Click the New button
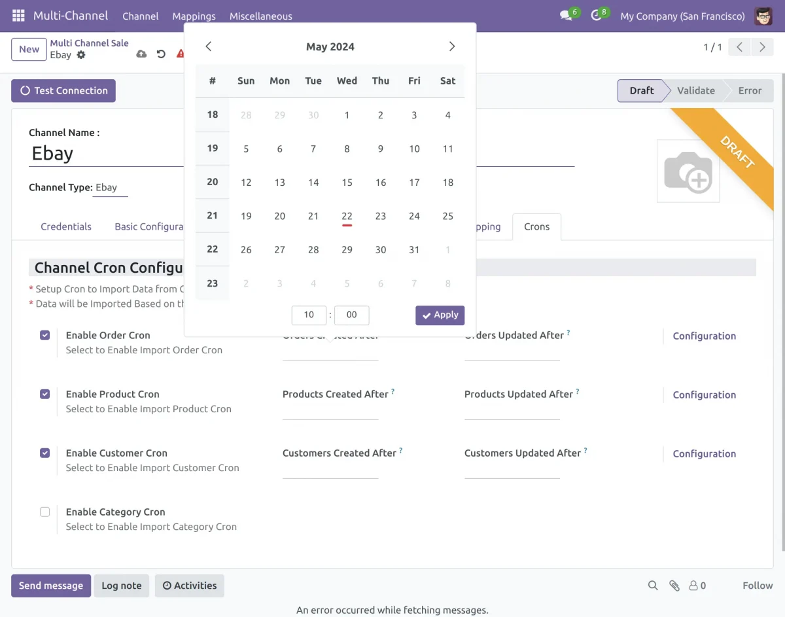Viewport: 785px width, 617px height. tap(29, 49)
